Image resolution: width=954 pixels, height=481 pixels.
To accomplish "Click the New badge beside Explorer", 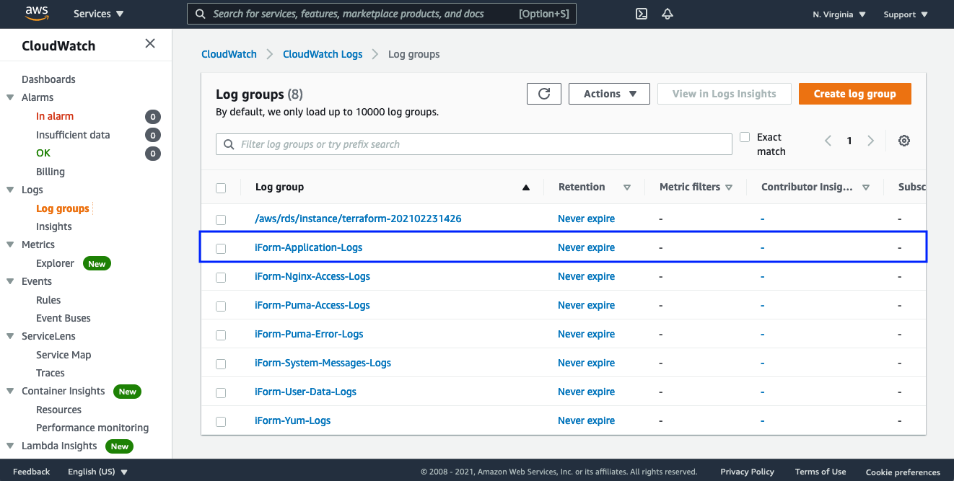I will pyautogui.click(x=97, y=264).
